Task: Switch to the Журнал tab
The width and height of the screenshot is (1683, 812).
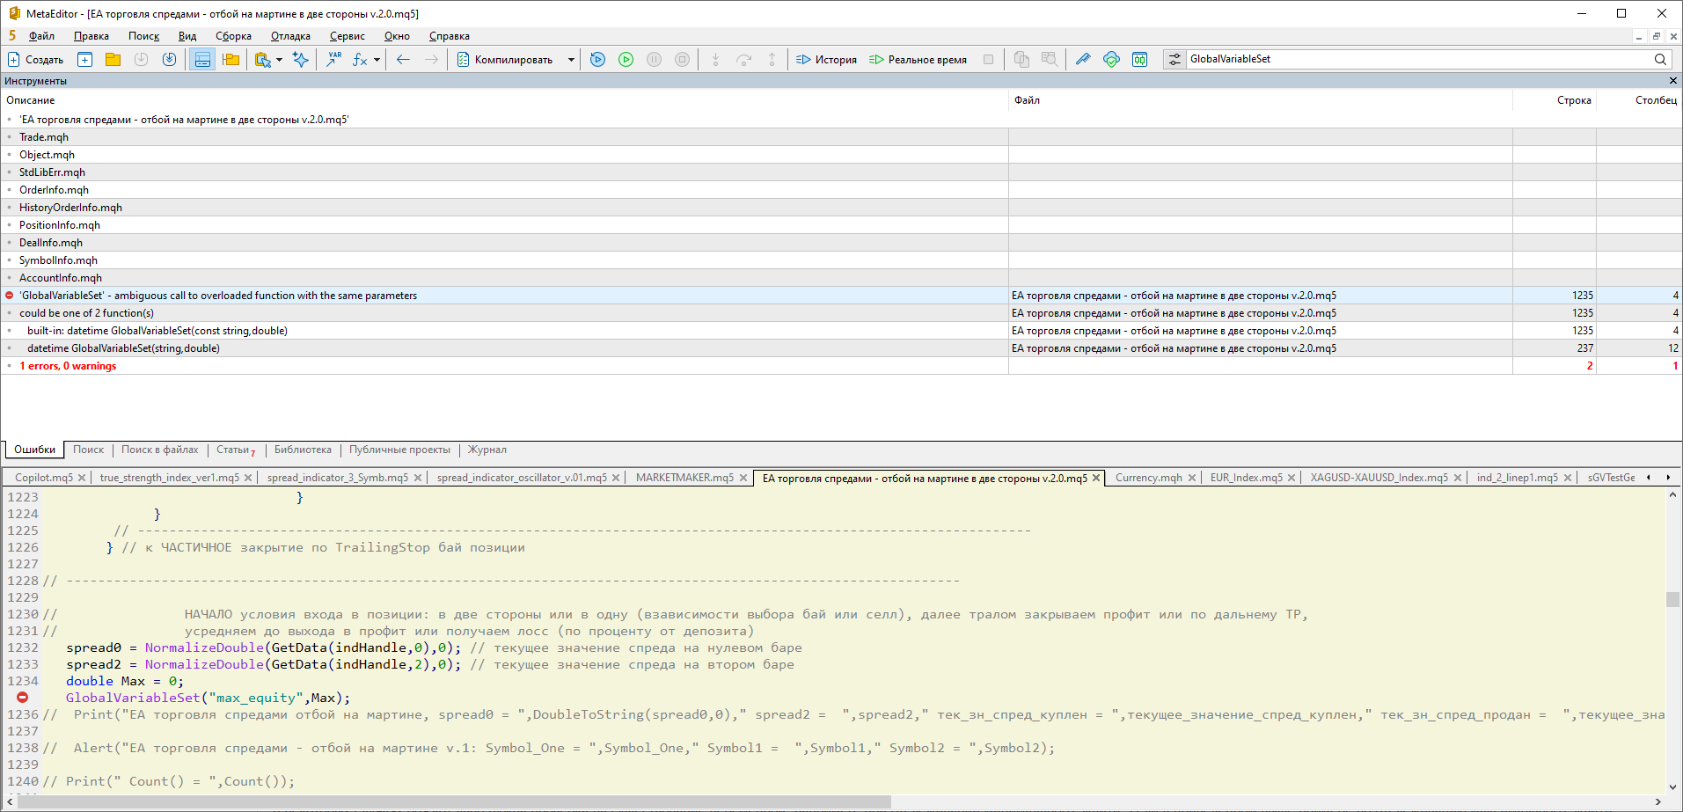Action: point(487,450)
